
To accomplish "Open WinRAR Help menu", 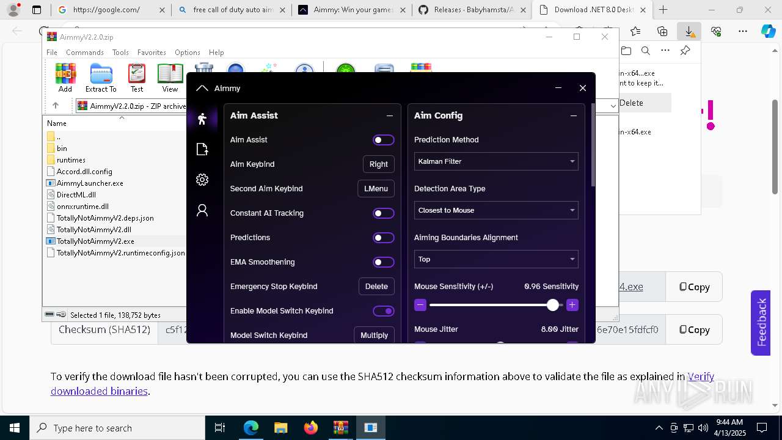I will [216, 53].
